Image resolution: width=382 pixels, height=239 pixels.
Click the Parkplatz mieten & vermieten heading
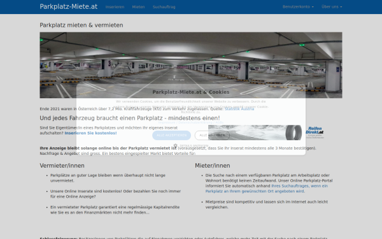click(x=81, y=25)
